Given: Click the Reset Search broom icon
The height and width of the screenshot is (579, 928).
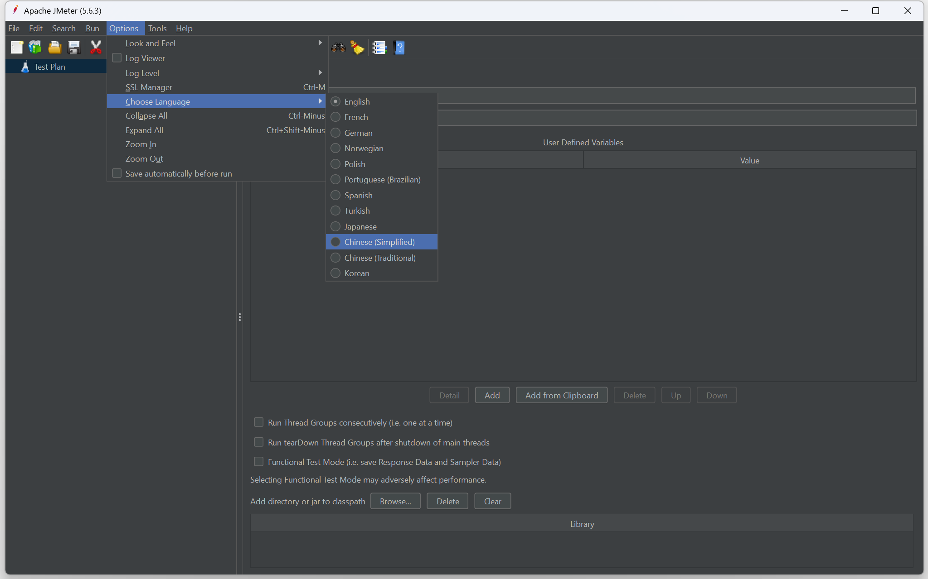Looking at the screenshot, I should (x=357, y=48).
